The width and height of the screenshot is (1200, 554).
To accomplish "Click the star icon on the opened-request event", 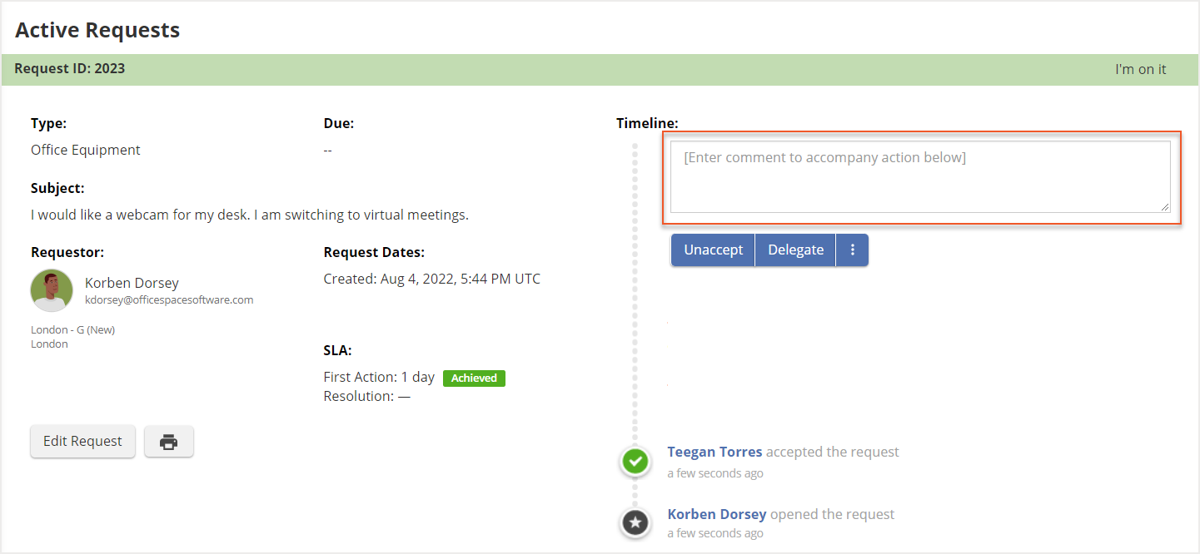I will 635,522.
